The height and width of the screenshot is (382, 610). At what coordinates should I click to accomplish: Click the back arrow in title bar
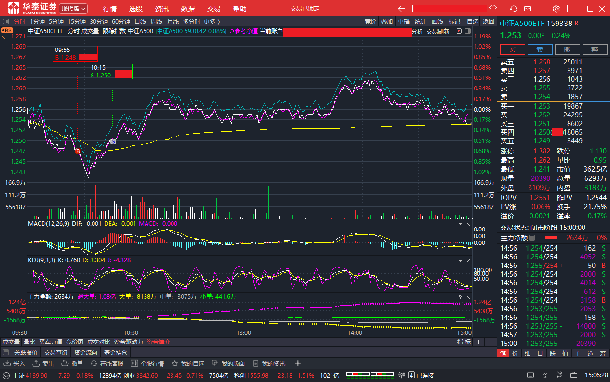(401, 9)
